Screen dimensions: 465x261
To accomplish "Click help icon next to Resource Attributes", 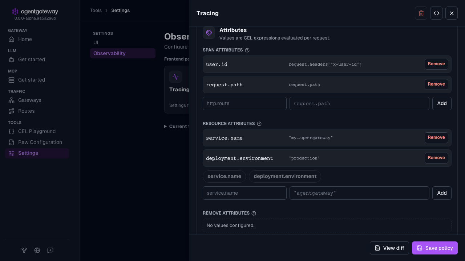I will [x=259, y=124].
